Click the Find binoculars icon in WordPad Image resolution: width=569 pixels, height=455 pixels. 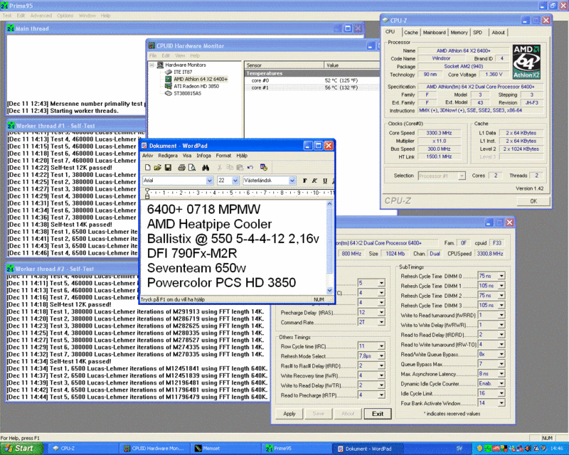pos(206,167)
